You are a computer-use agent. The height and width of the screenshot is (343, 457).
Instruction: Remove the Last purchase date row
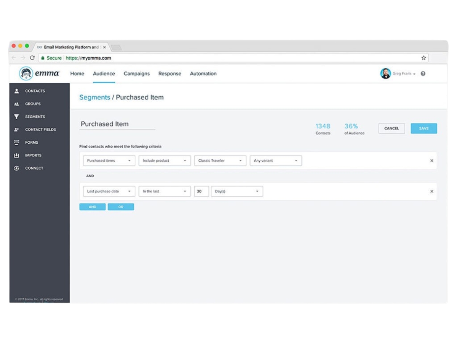point(431,191)
